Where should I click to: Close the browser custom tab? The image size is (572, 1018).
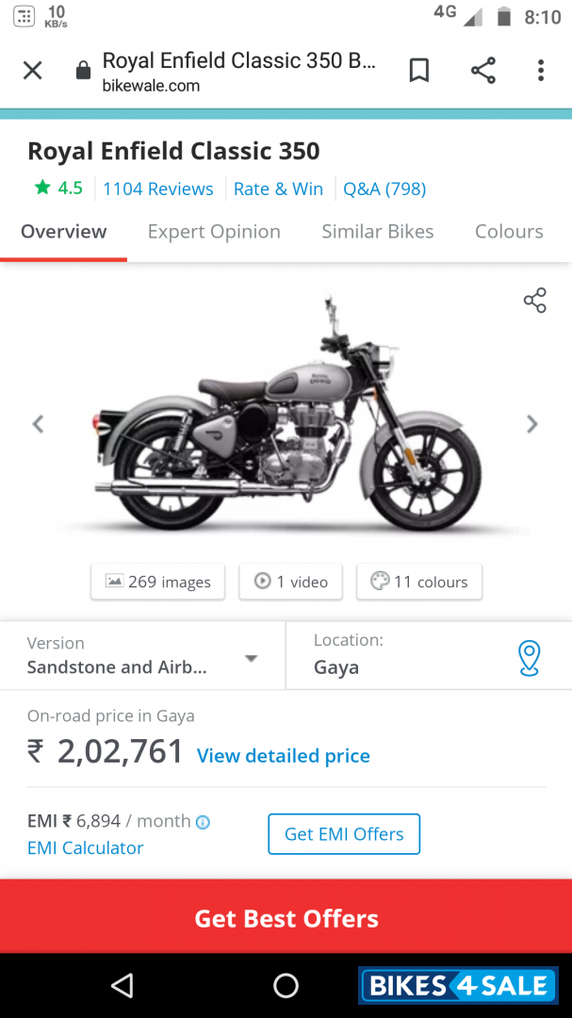[x=33, y=71]
